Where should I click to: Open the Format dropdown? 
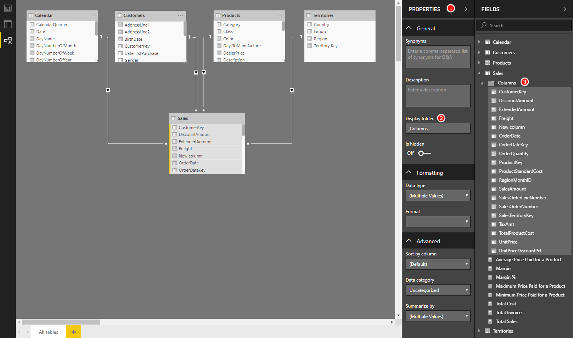click(x=438, y=222)
